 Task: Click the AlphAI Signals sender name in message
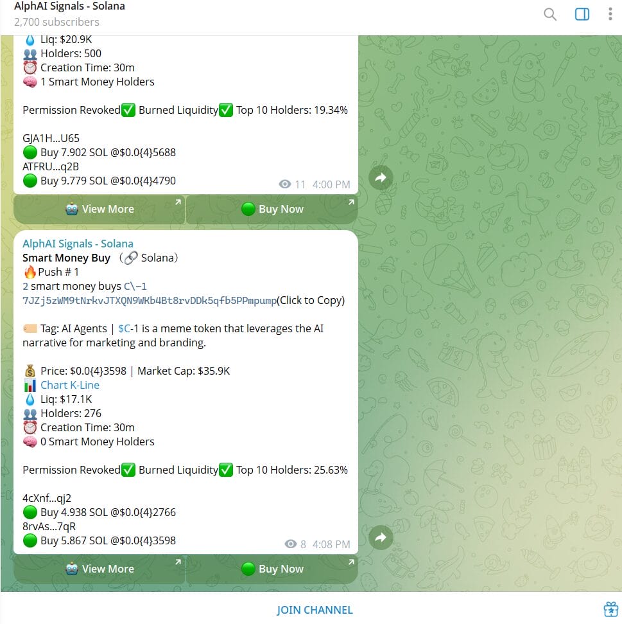(78, 244)
